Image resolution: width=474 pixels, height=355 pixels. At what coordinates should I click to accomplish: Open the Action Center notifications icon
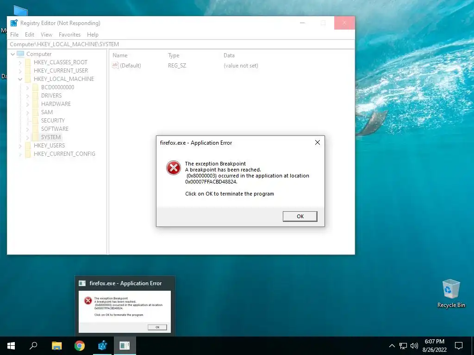point(459,346)
